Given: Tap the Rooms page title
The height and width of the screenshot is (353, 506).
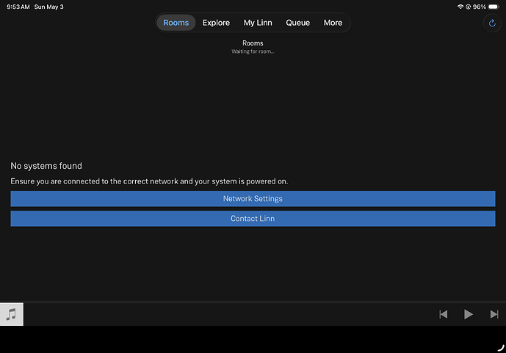Looking at the screenshot, I should coord(253,43).
